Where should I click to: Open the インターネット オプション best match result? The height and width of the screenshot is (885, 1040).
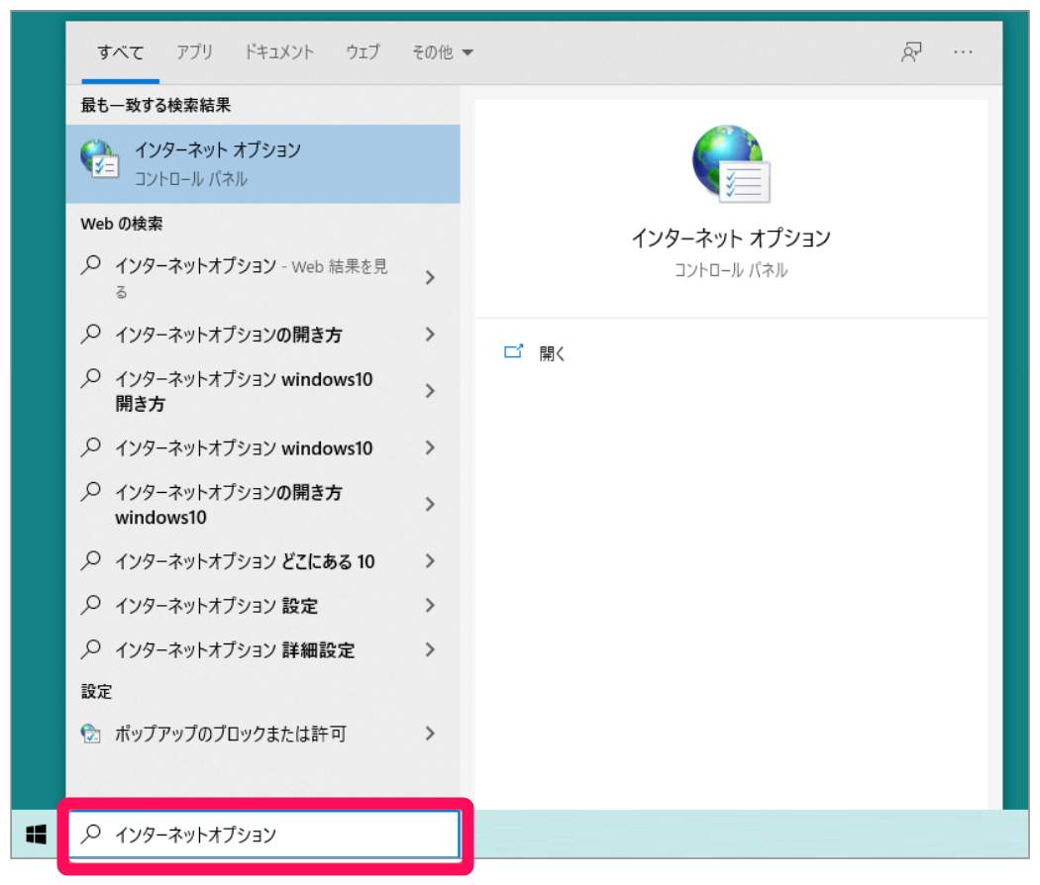pyautogui.click(x=262, y=163)
